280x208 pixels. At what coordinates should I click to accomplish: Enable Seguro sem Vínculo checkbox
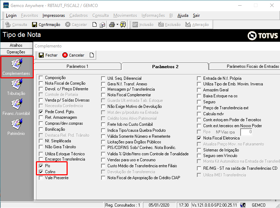[199, 156]
